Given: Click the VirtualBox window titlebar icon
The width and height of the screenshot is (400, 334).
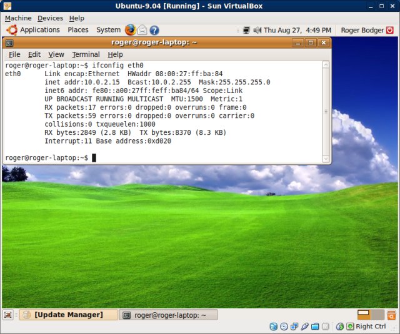Looking at the screenshot, I should point(7,6).
